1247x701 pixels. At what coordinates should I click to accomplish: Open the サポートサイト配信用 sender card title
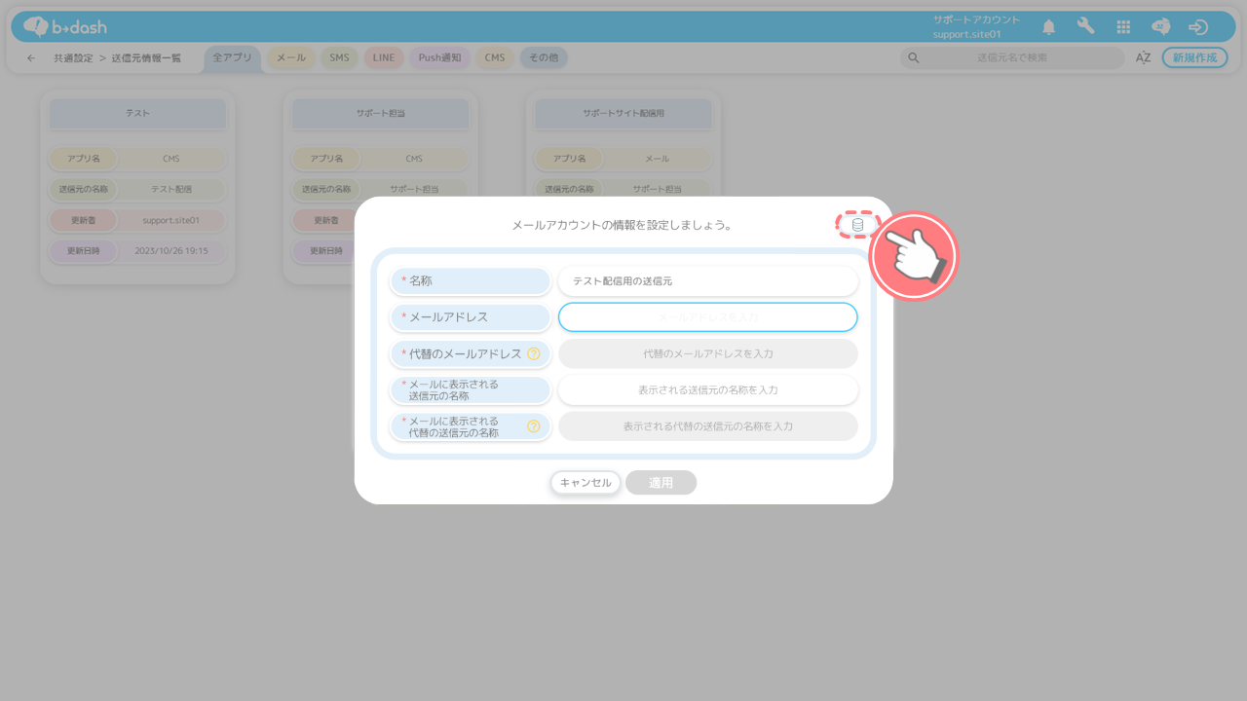pyautogui.click(x=623, y=113)
